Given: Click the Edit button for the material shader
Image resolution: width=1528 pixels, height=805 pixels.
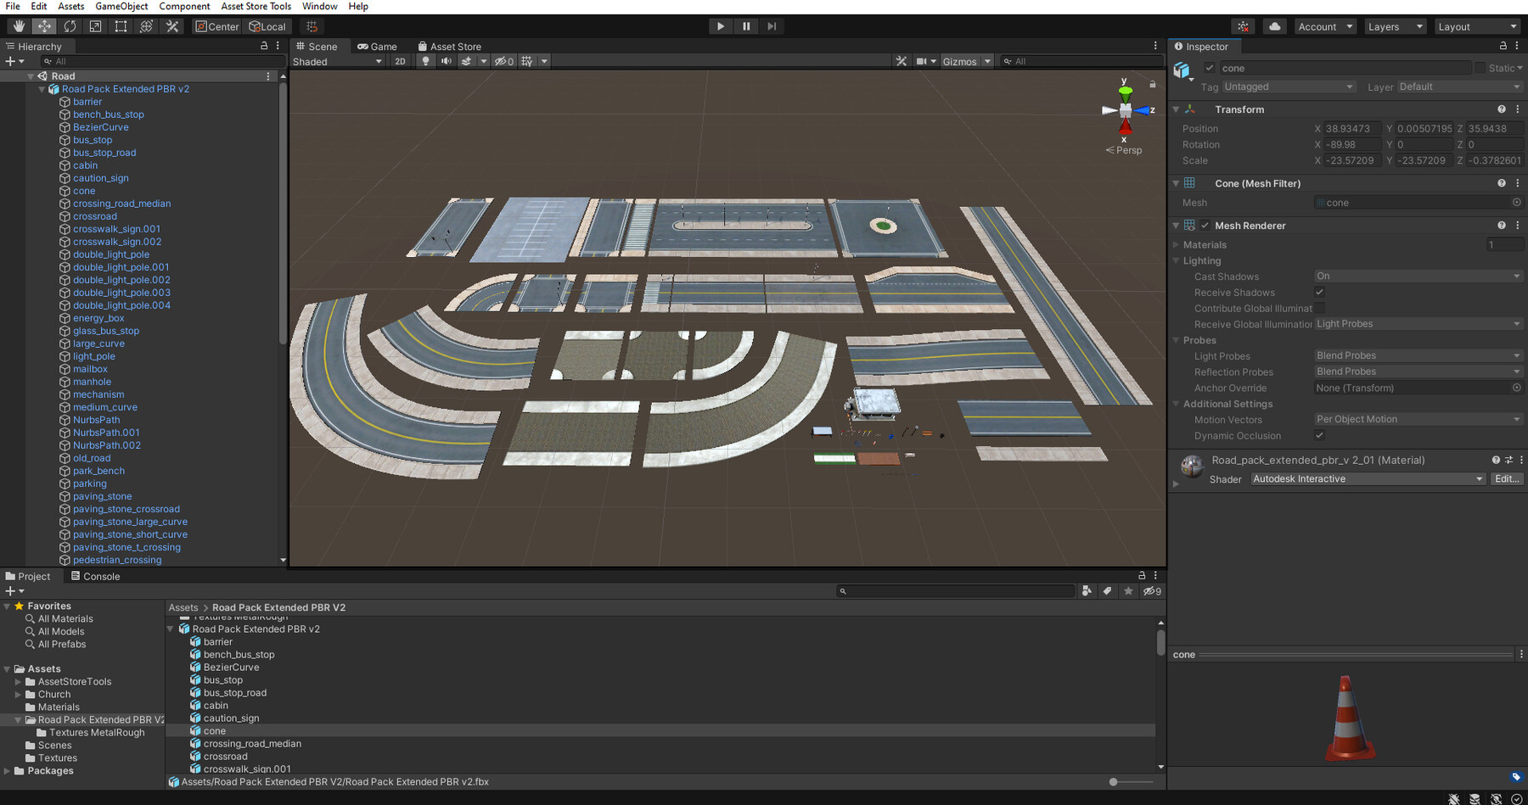Looking at the screenshot, I should pyautogui.click(x=1506, y=478).
